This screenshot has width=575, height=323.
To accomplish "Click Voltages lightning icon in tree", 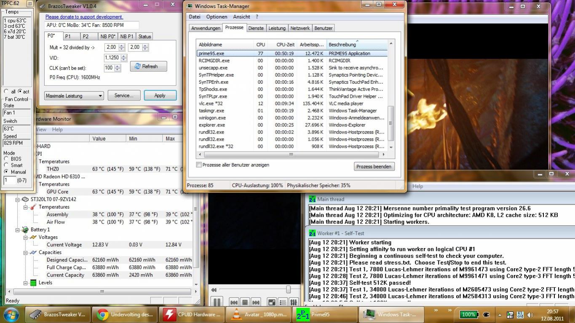I will pos(33,237).
